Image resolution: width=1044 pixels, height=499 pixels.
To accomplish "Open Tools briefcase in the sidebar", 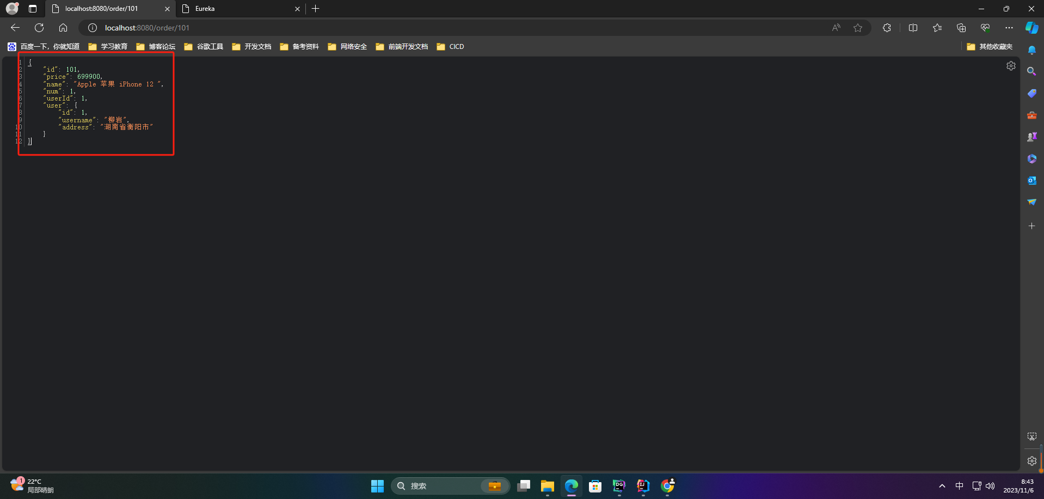I will click(1031, 115).
